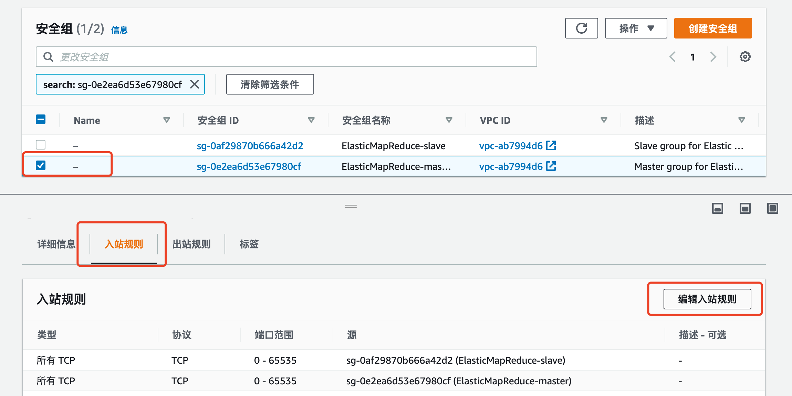Open table preferences gear icon

745,57
